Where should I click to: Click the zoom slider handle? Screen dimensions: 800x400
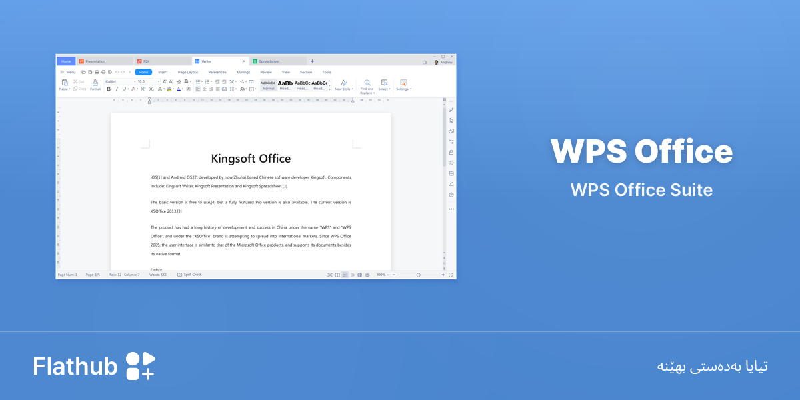point(418,275)
